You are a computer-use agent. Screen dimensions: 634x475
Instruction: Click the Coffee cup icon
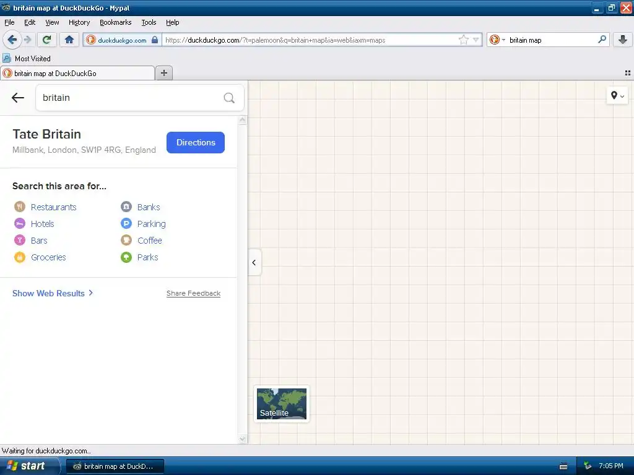click(x=126, y=241)
